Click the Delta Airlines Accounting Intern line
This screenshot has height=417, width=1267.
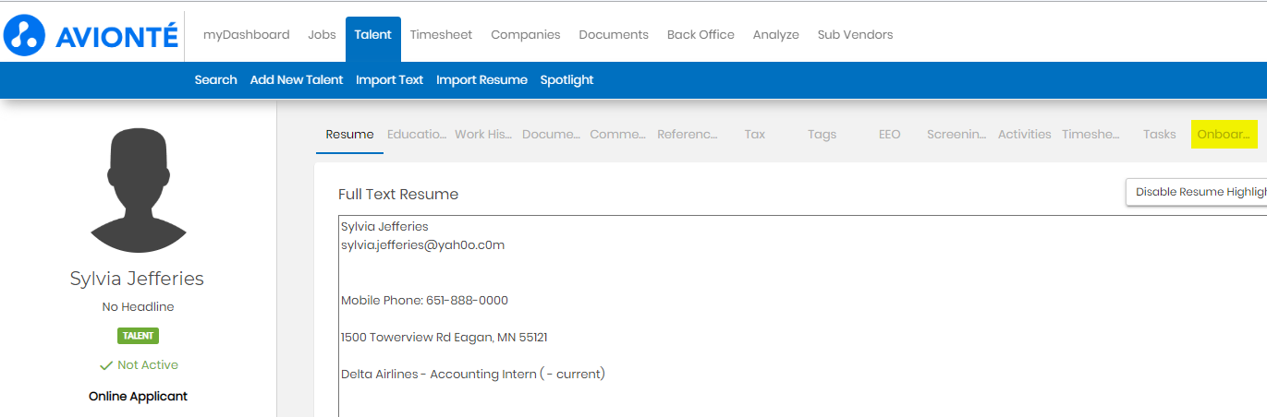point(472,375)
